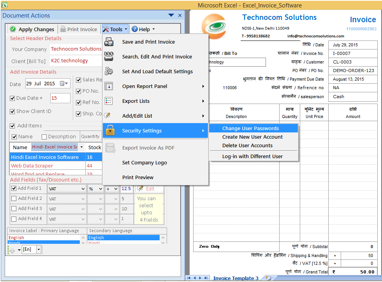Enable the Add Field 3 checkbox
Viewport: 382px width, 282px height.
click(14, 209)
